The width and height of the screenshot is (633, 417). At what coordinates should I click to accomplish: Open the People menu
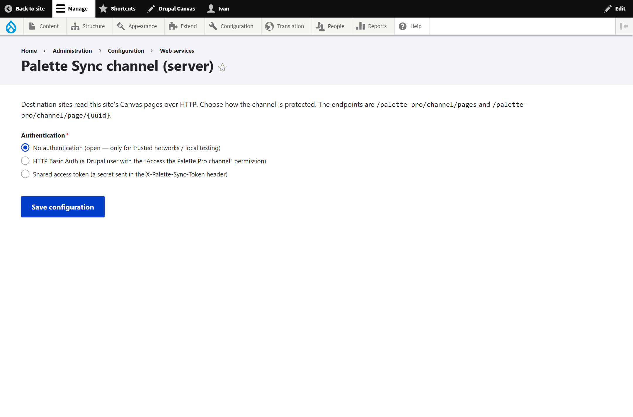tap(332, 26)
